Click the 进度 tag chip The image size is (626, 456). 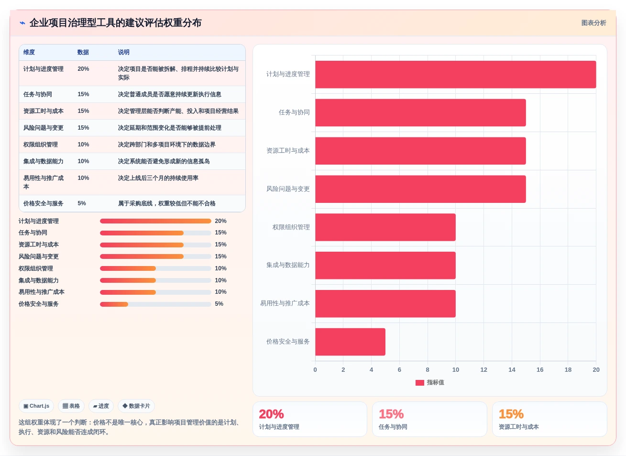[101, 406]
